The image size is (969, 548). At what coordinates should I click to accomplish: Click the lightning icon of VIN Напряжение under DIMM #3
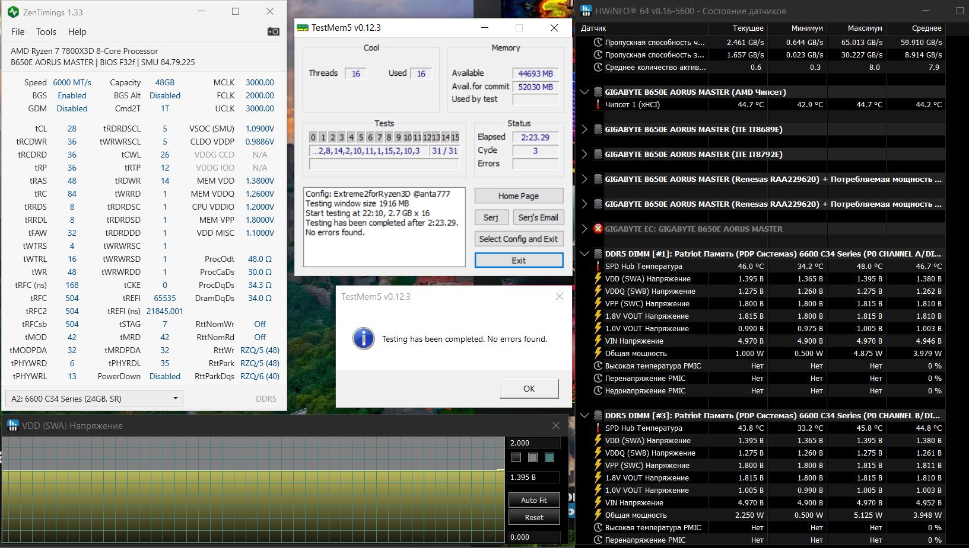click(598, 502)
